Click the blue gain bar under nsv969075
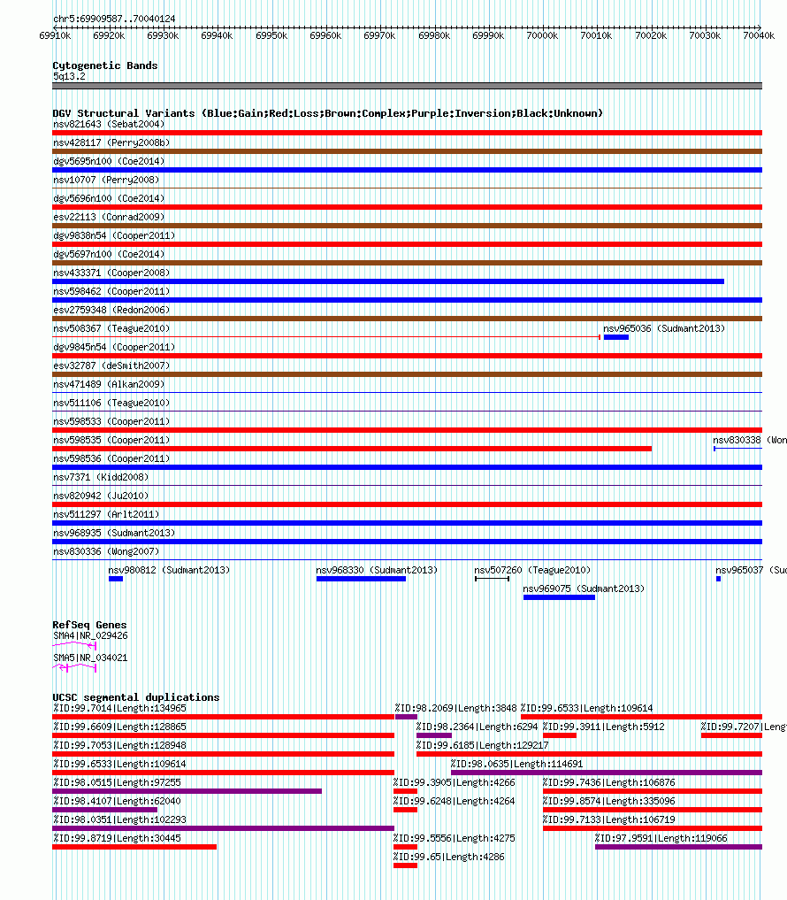This screenshot has width=787, height=900. pyautogui.click(x=559, y=597)
